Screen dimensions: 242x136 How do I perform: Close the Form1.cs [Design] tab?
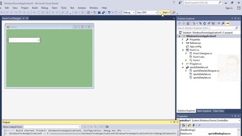click(27, 19)
